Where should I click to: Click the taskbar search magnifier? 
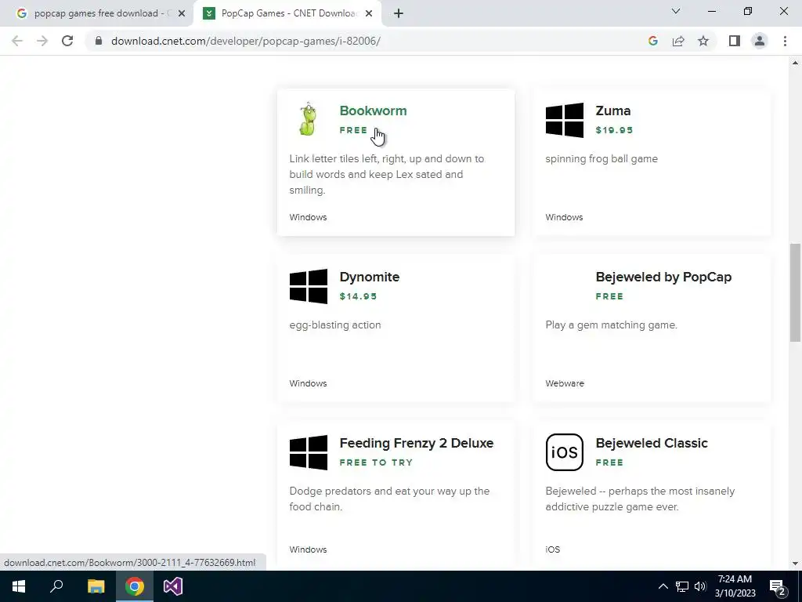[x=56, y=586]
